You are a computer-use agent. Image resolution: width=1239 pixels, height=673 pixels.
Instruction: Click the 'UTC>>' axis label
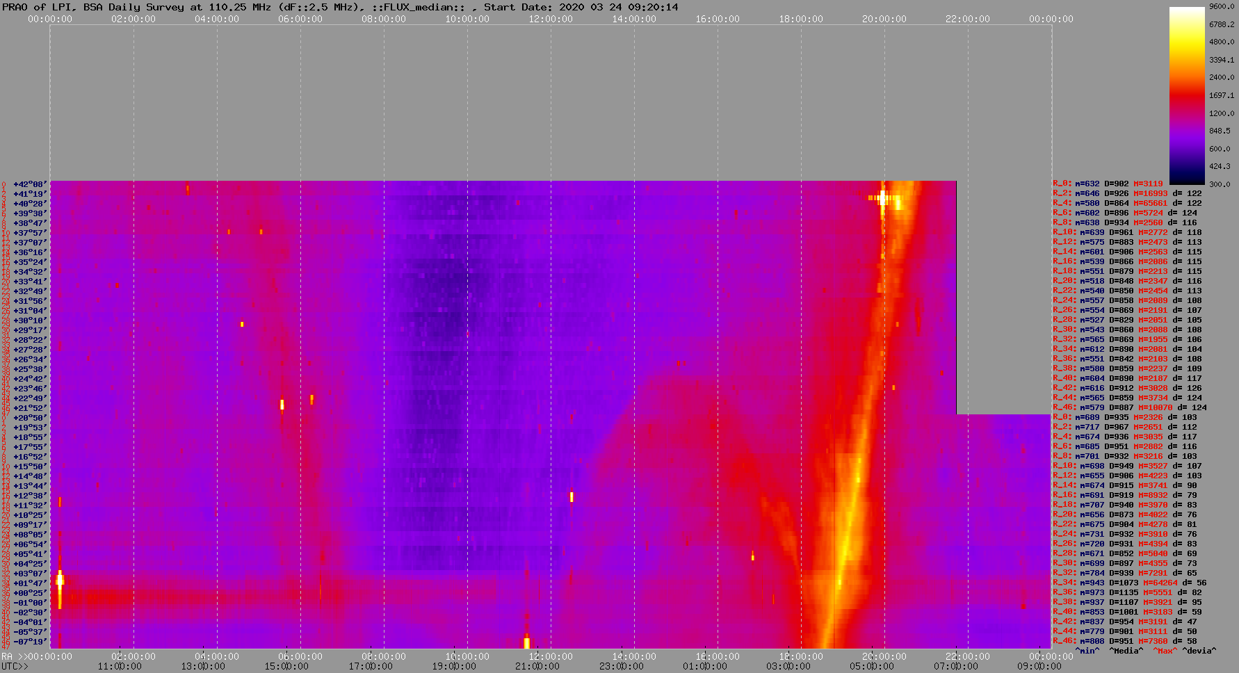[15, 667]
